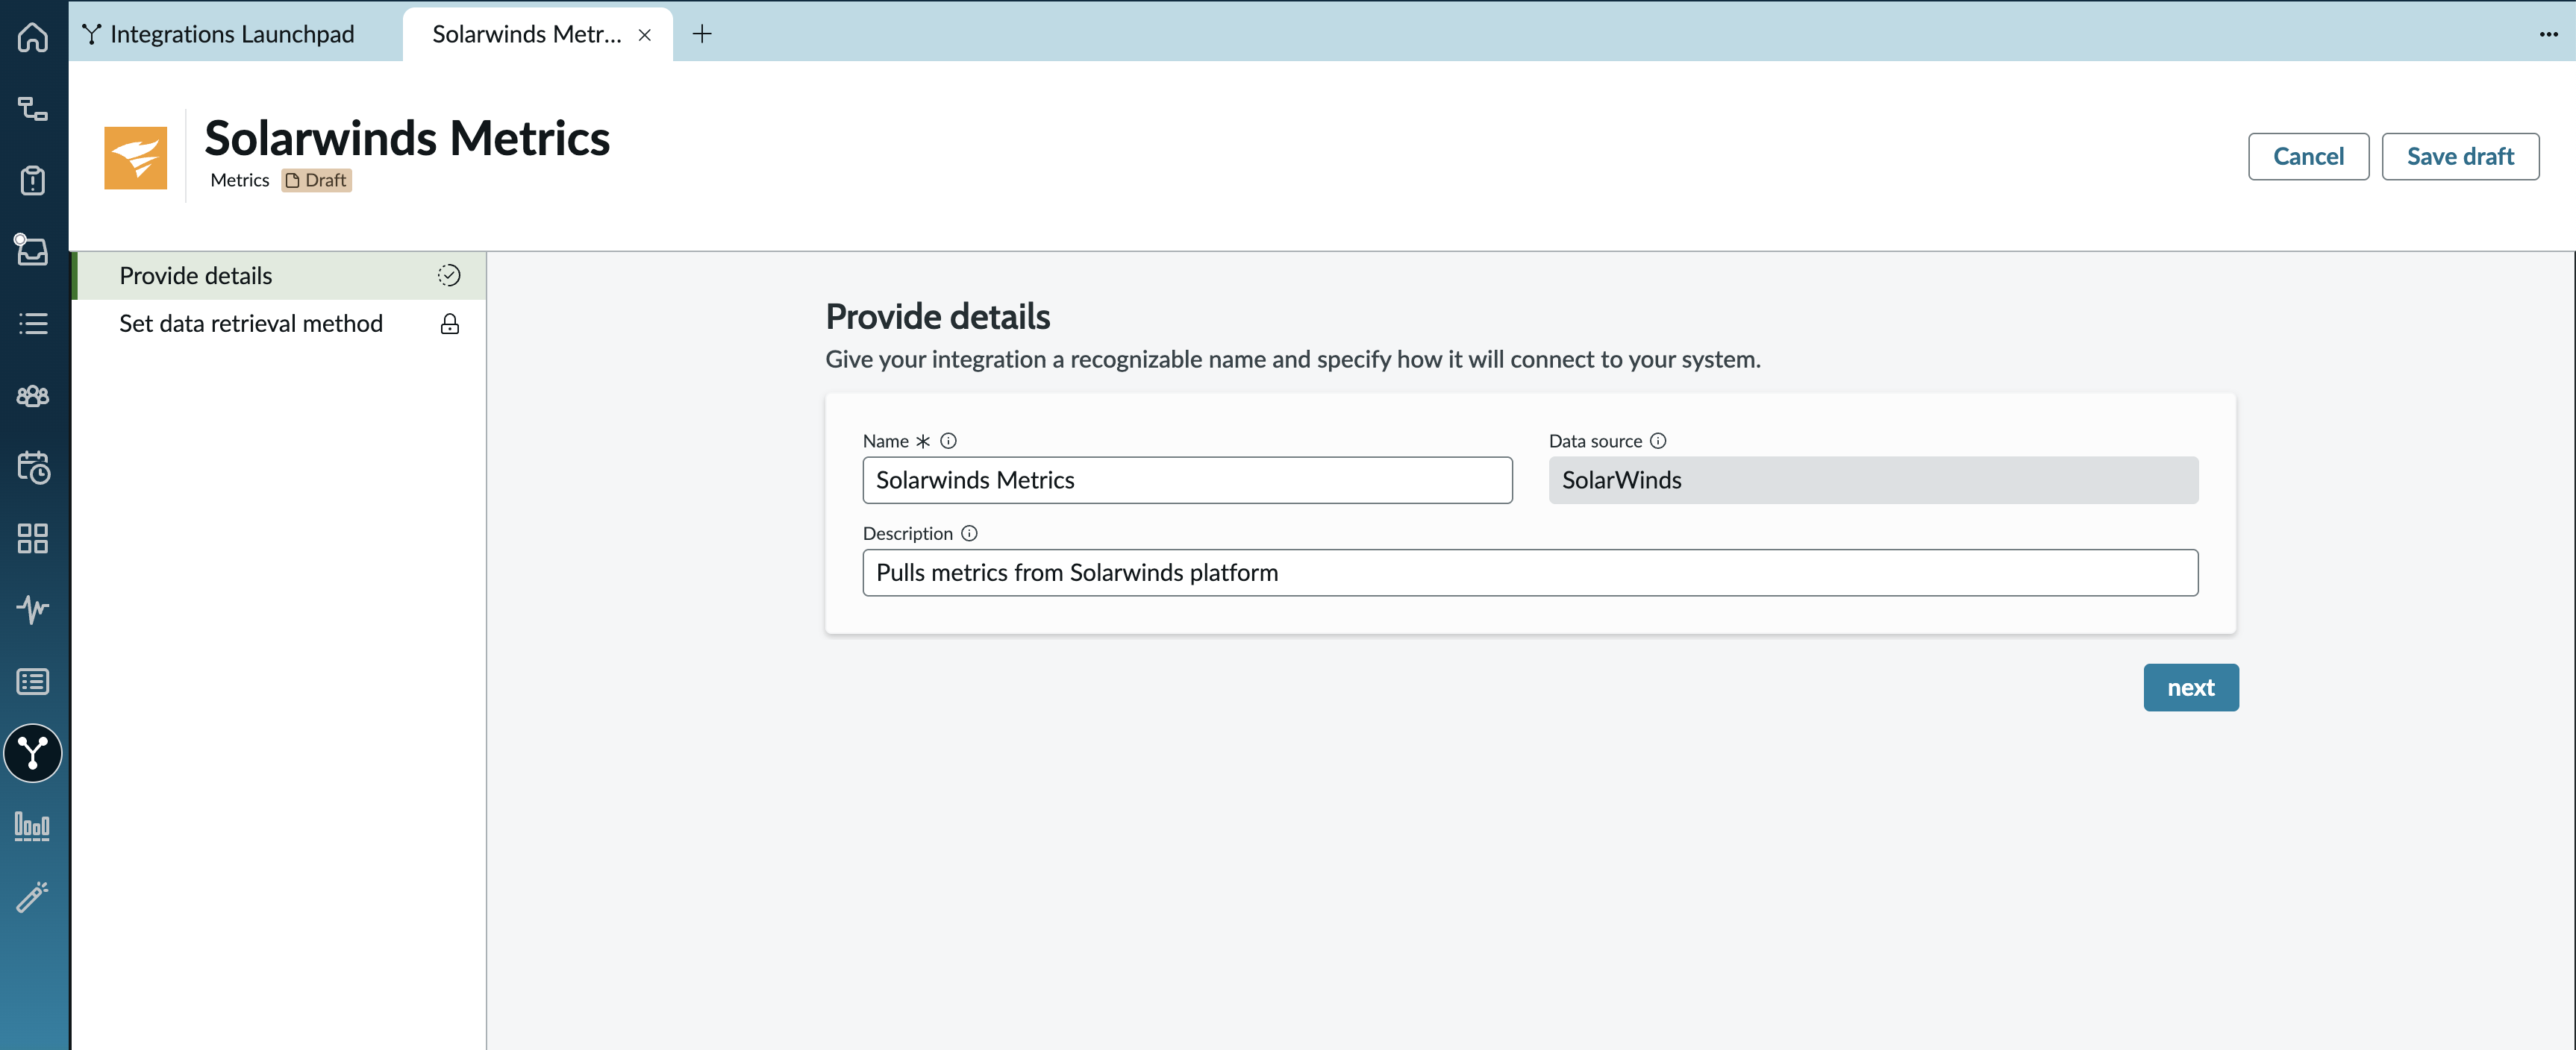
Task: Switch to Integrations Launchpad tab
Action: pyautogui.click(x=219, y=34)
